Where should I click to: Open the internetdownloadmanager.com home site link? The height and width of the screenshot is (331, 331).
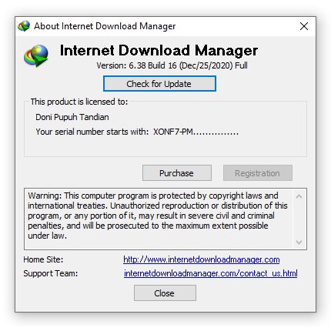pos(202,259)
